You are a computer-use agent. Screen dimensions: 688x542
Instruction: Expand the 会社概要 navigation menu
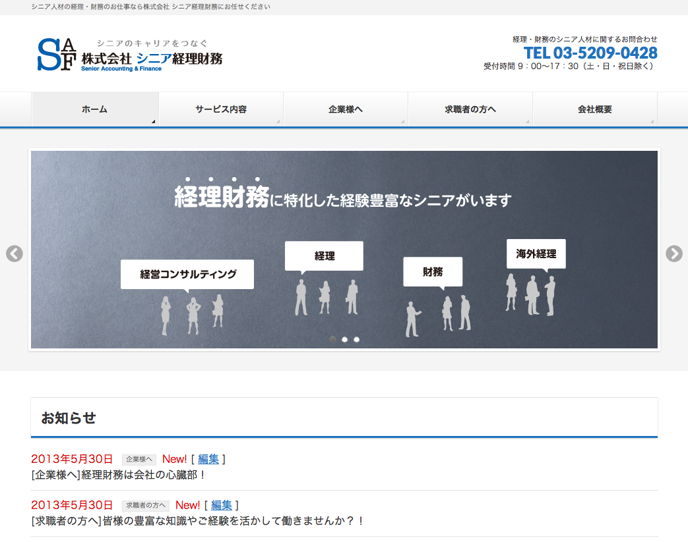point(595,109)
